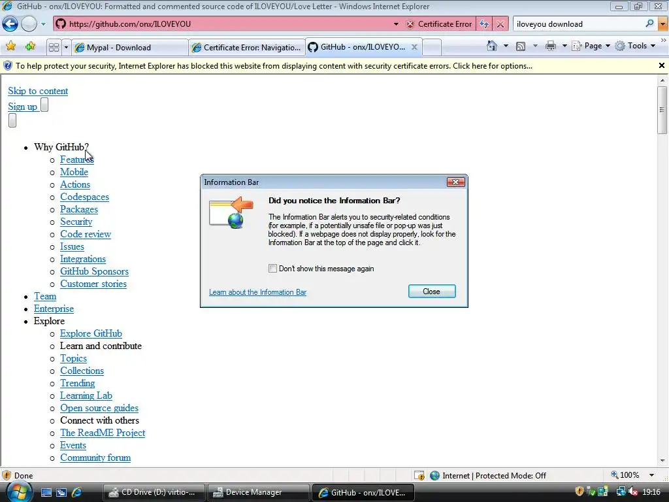
Task: Click the Switch between windows icon
Action: click(x=61, y=492)
